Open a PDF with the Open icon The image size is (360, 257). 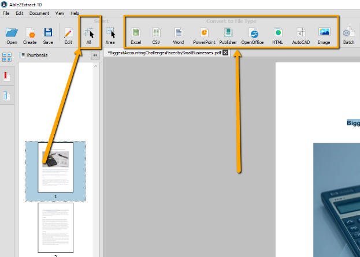click(x=12, y=36)
